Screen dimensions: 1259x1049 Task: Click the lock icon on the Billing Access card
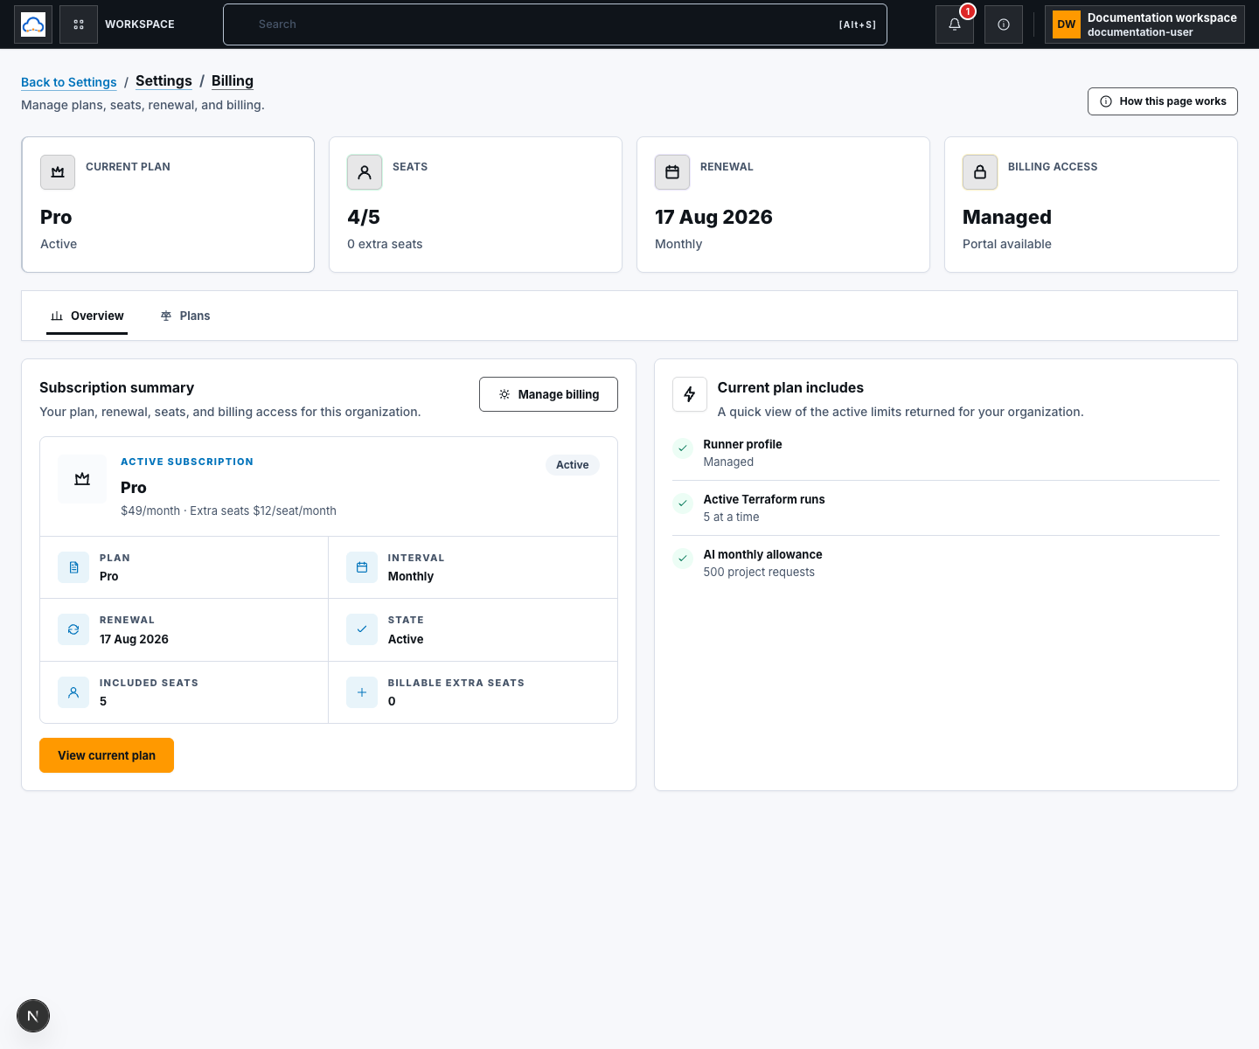[980, 172]
